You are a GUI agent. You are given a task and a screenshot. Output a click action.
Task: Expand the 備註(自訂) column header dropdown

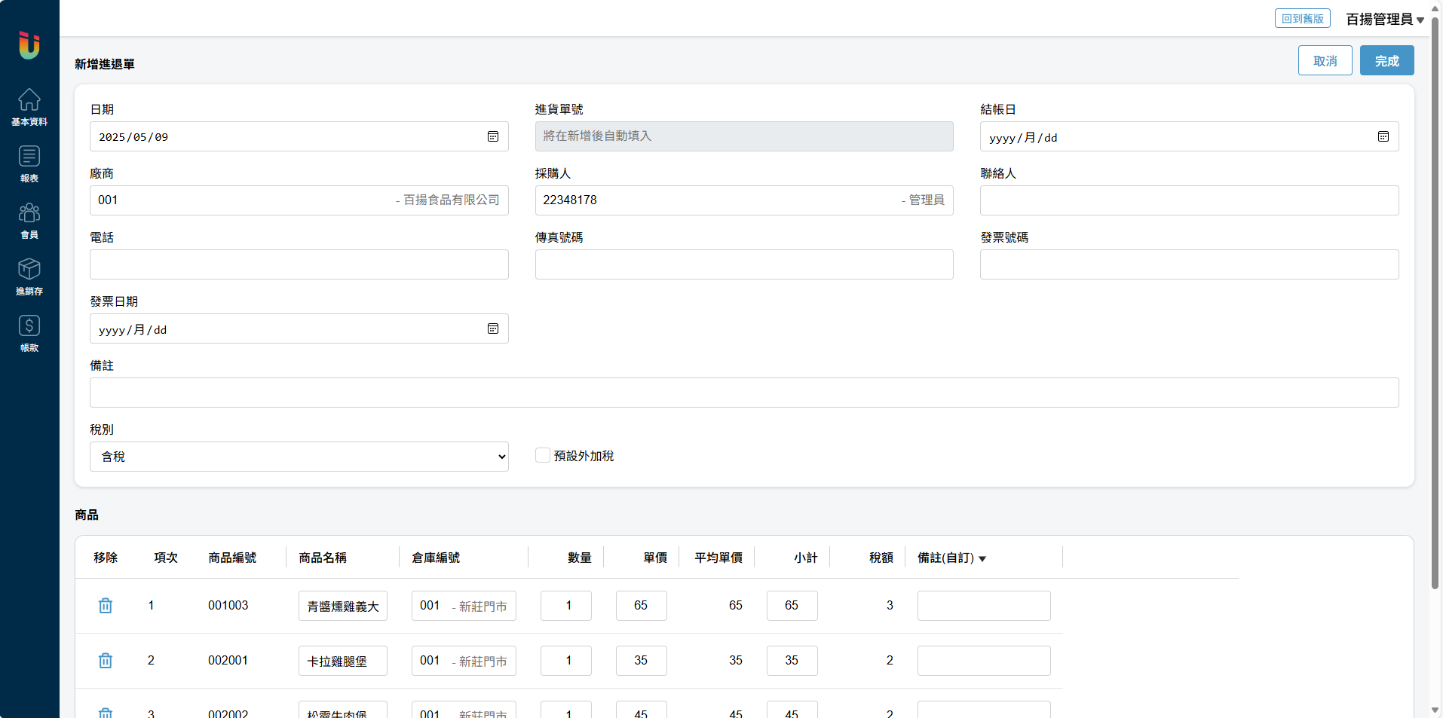[982, 559]
